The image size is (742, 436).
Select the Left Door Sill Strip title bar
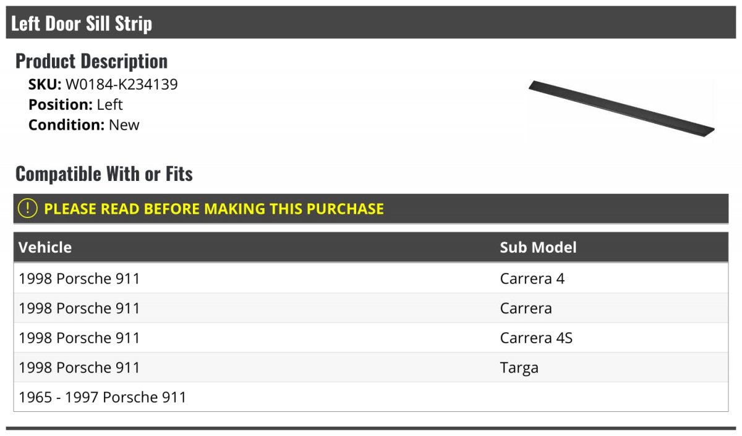(371, 23)
